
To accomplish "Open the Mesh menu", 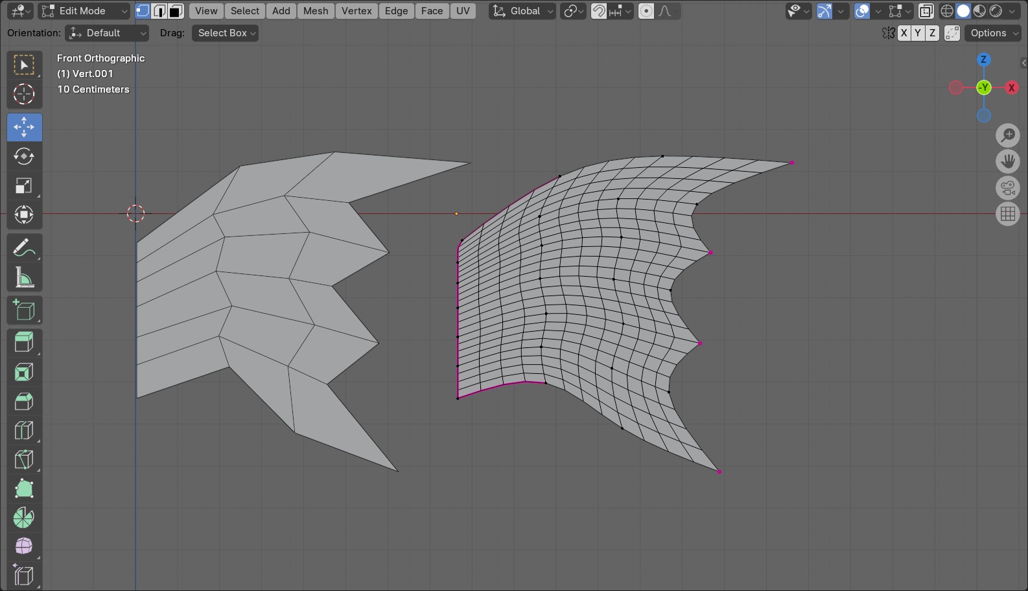I will pyautogui.click(x=315, y=11).
